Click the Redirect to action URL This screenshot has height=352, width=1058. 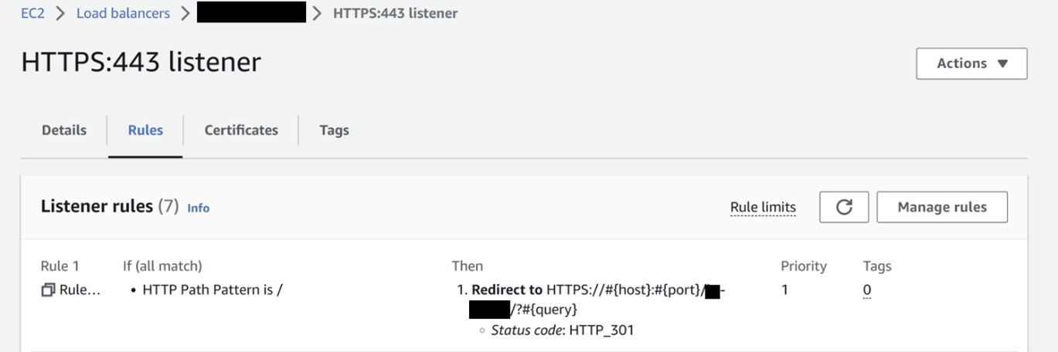624,290
